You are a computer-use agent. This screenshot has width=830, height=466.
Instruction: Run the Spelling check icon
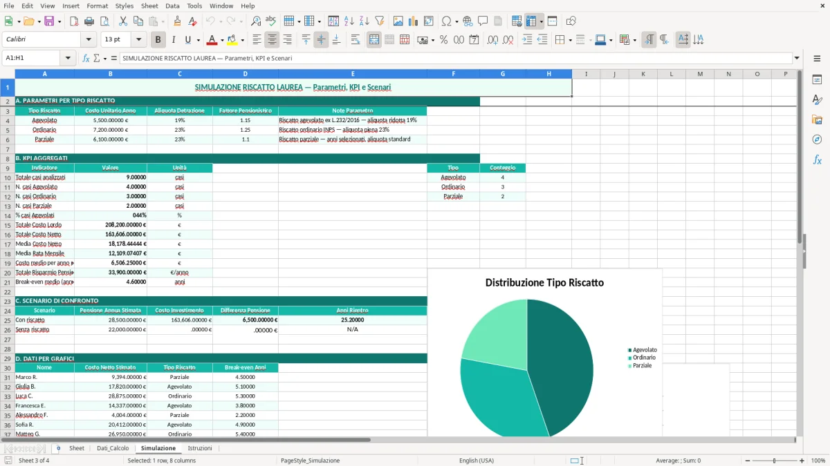271,21
